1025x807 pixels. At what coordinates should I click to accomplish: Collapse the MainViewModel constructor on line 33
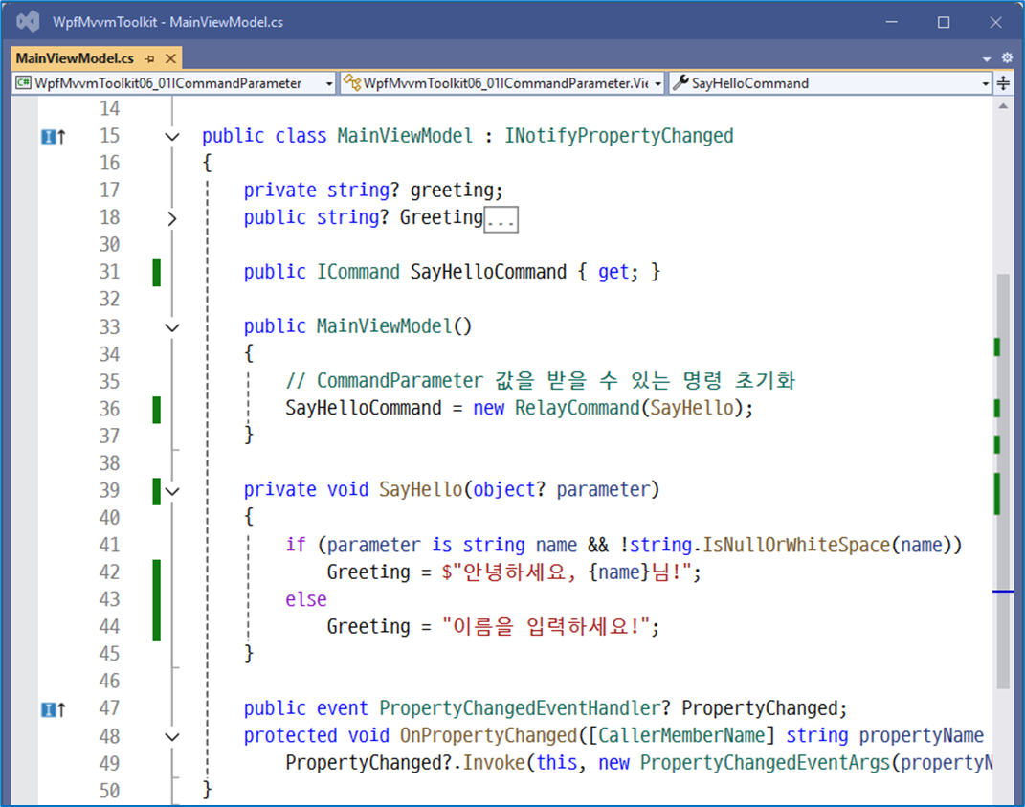[x=172, y=327]
